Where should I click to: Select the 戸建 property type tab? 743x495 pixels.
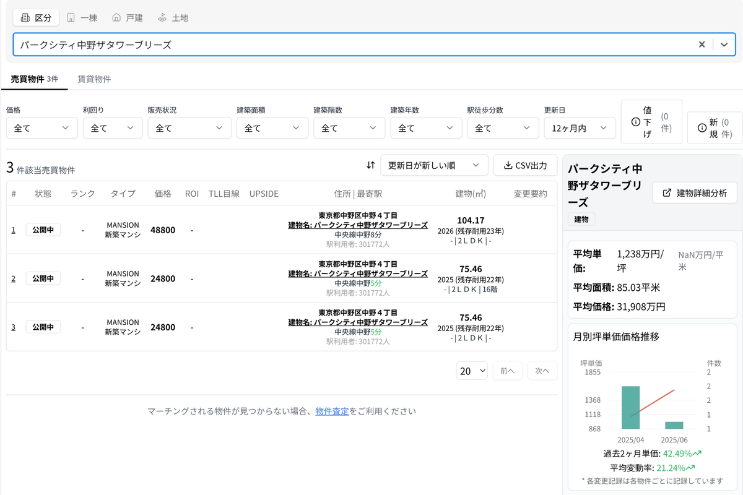[128, 17]
